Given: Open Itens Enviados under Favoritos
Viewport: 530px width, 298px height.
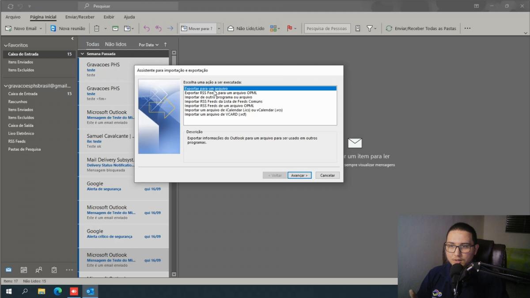Looking at the screenshot, I should pyautogui.click(x=20, y=62).
